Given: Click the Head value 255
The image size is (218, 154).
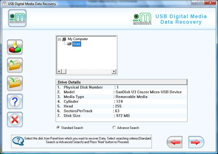Looking at the screenshot, I should pyautogui.click(x=118, y=106).
